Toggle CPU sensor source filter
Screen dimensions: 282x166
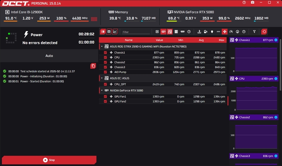tap(157, 32)
